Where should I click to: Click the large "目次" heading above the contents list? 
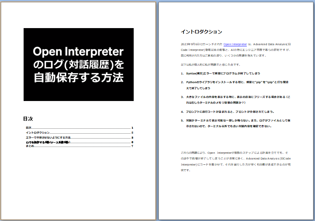point(28,119)
